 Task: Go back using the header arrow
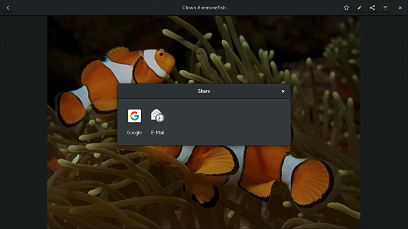(x=8, y=8)
